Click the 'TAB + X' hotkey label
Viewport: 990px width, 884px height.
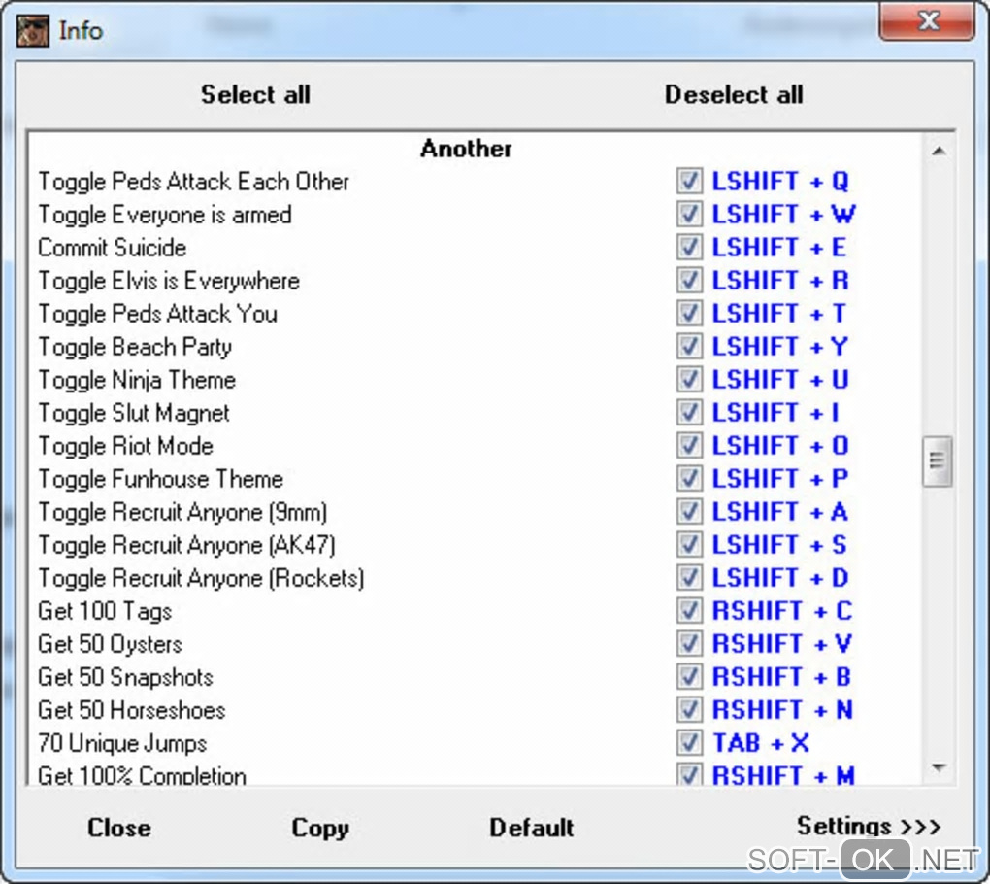[x=761, y=743]
